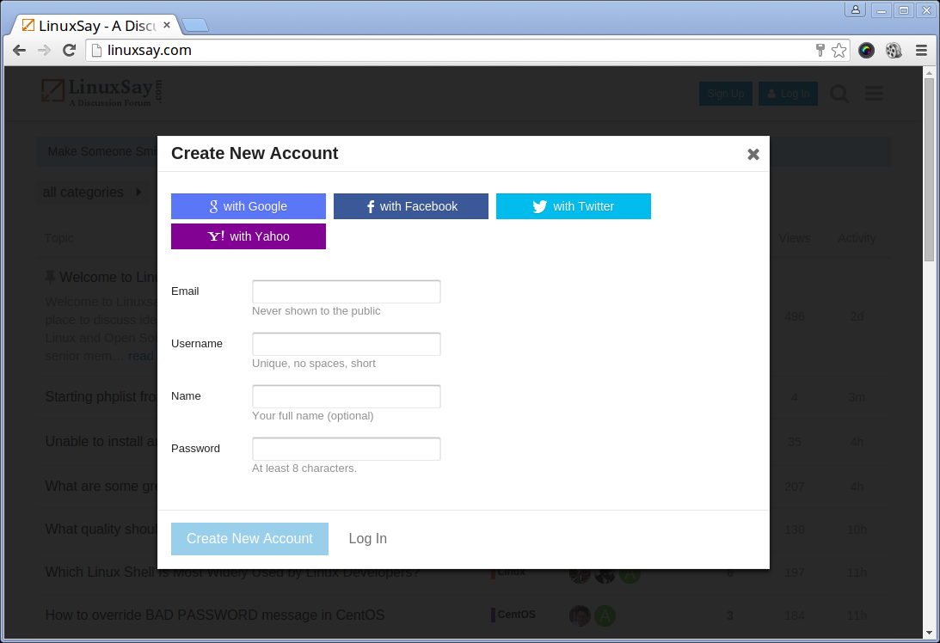Image resolution: width=940 pixels, height=643 pixels.
Task: Close the LinuxSay tab
Action: pyautogui.click(x=167, y=25)
